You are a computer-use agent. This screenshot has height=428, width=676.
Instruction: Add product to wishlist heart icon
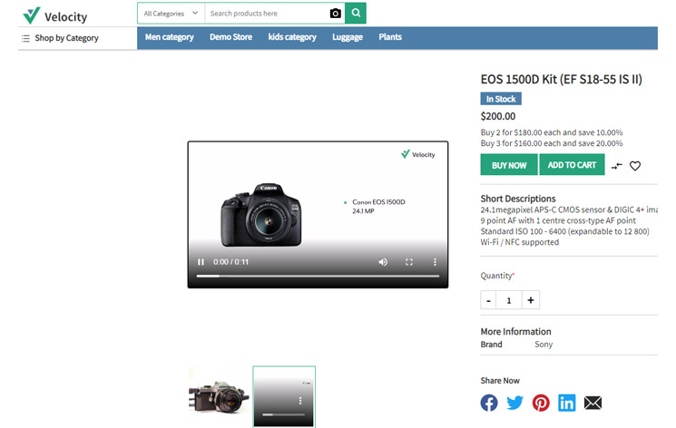point(635,166)
